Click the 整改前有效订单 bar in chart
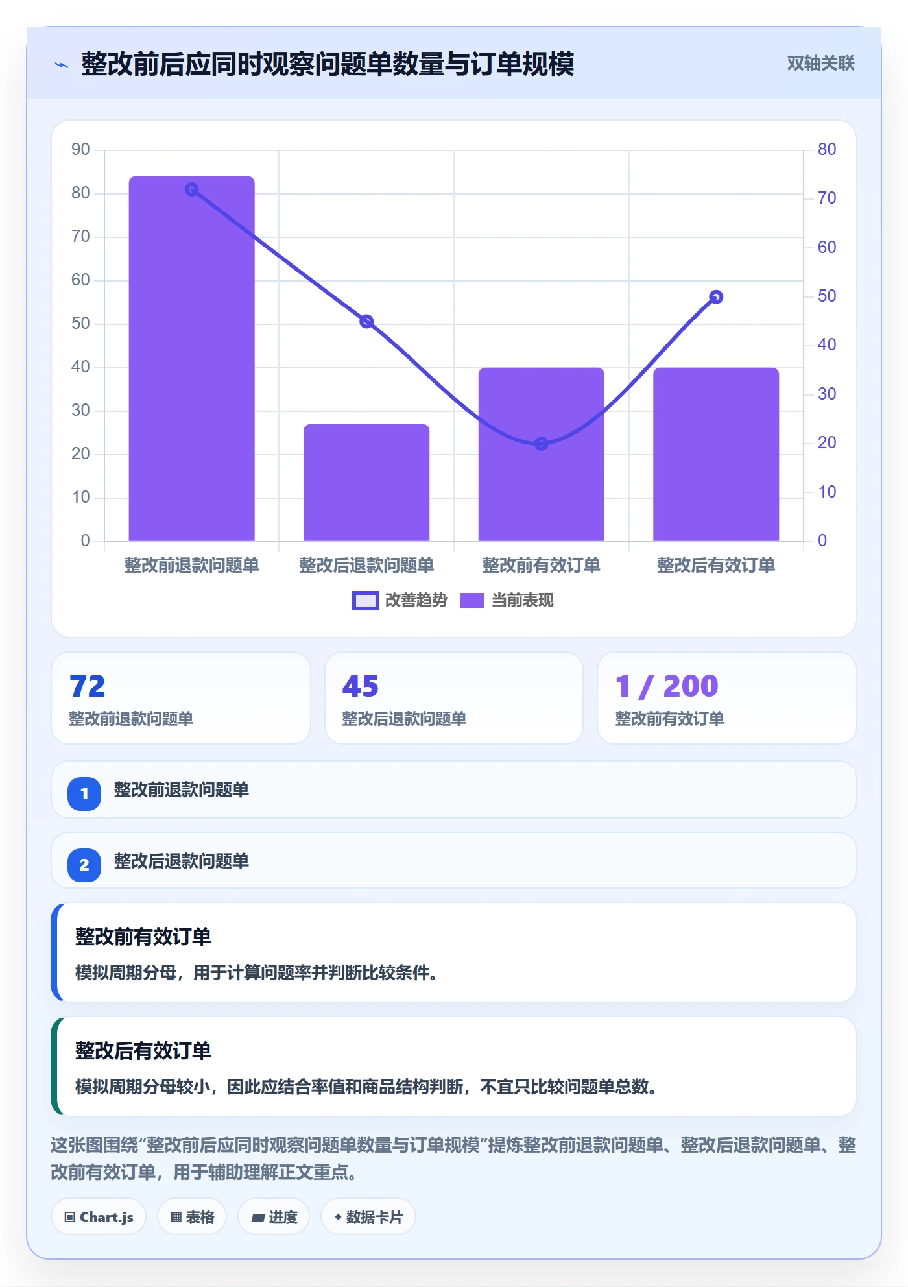 pos(541,454)
